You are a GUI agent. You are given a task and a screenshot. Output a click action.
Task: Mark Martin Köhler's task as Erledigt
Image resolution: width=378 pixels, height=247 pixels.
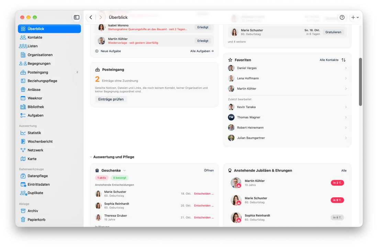pyautogui.click(x=203, y=41)
